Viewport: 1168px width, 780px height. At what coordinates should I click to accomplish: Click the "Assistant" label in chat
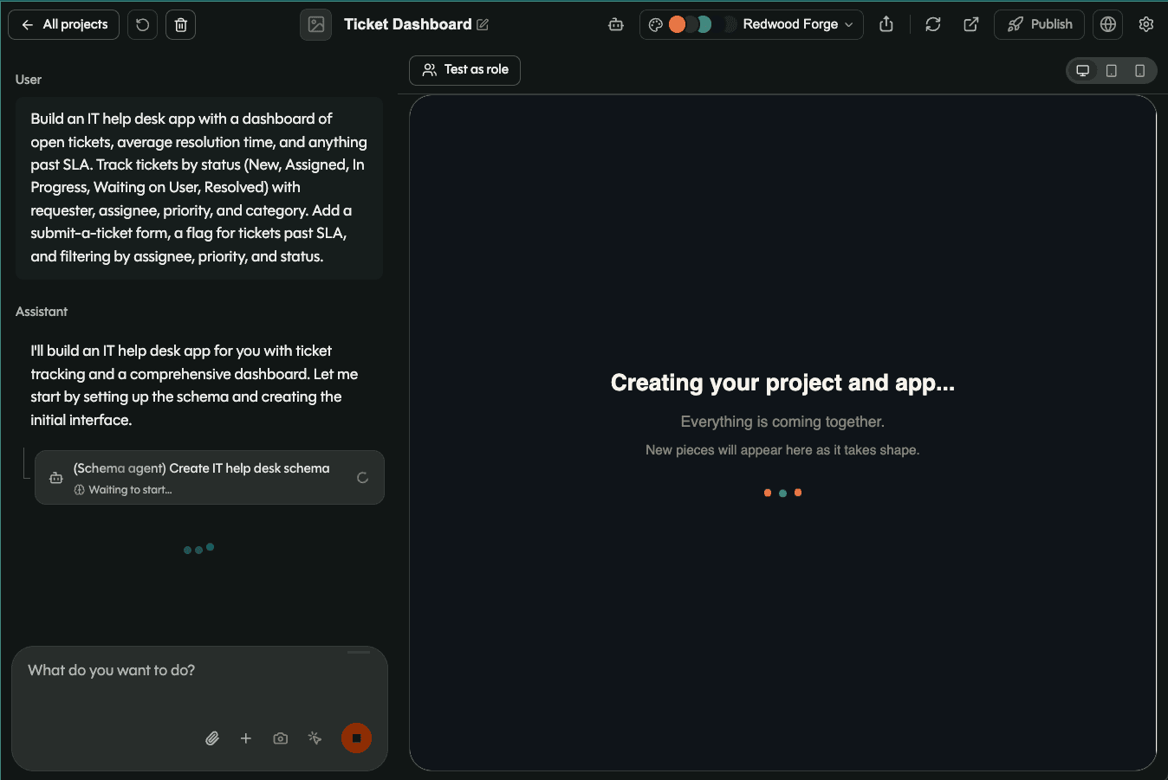tap(42, 312)
